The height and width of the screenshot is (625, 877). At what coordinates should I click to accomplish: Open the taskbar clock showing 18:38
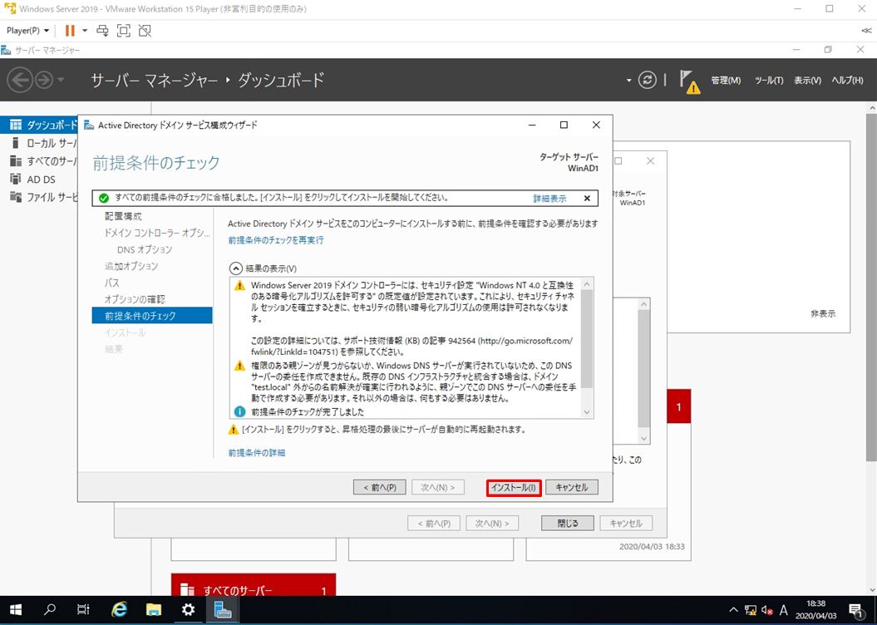[816, 610]
